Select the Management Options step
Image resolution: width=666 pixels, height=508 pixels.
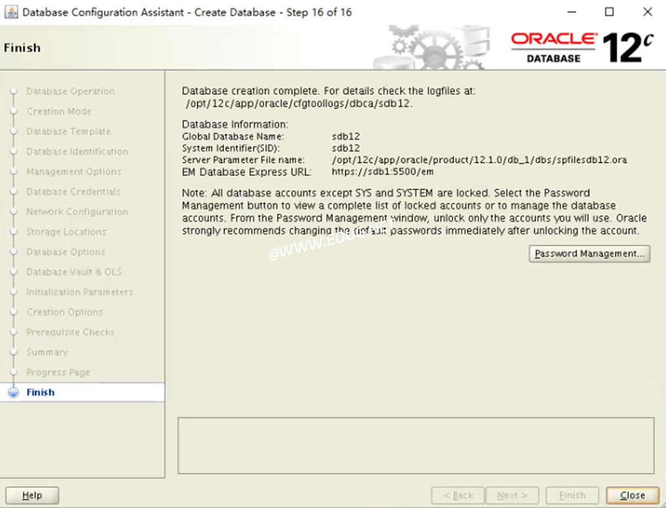tap(74, 171)
